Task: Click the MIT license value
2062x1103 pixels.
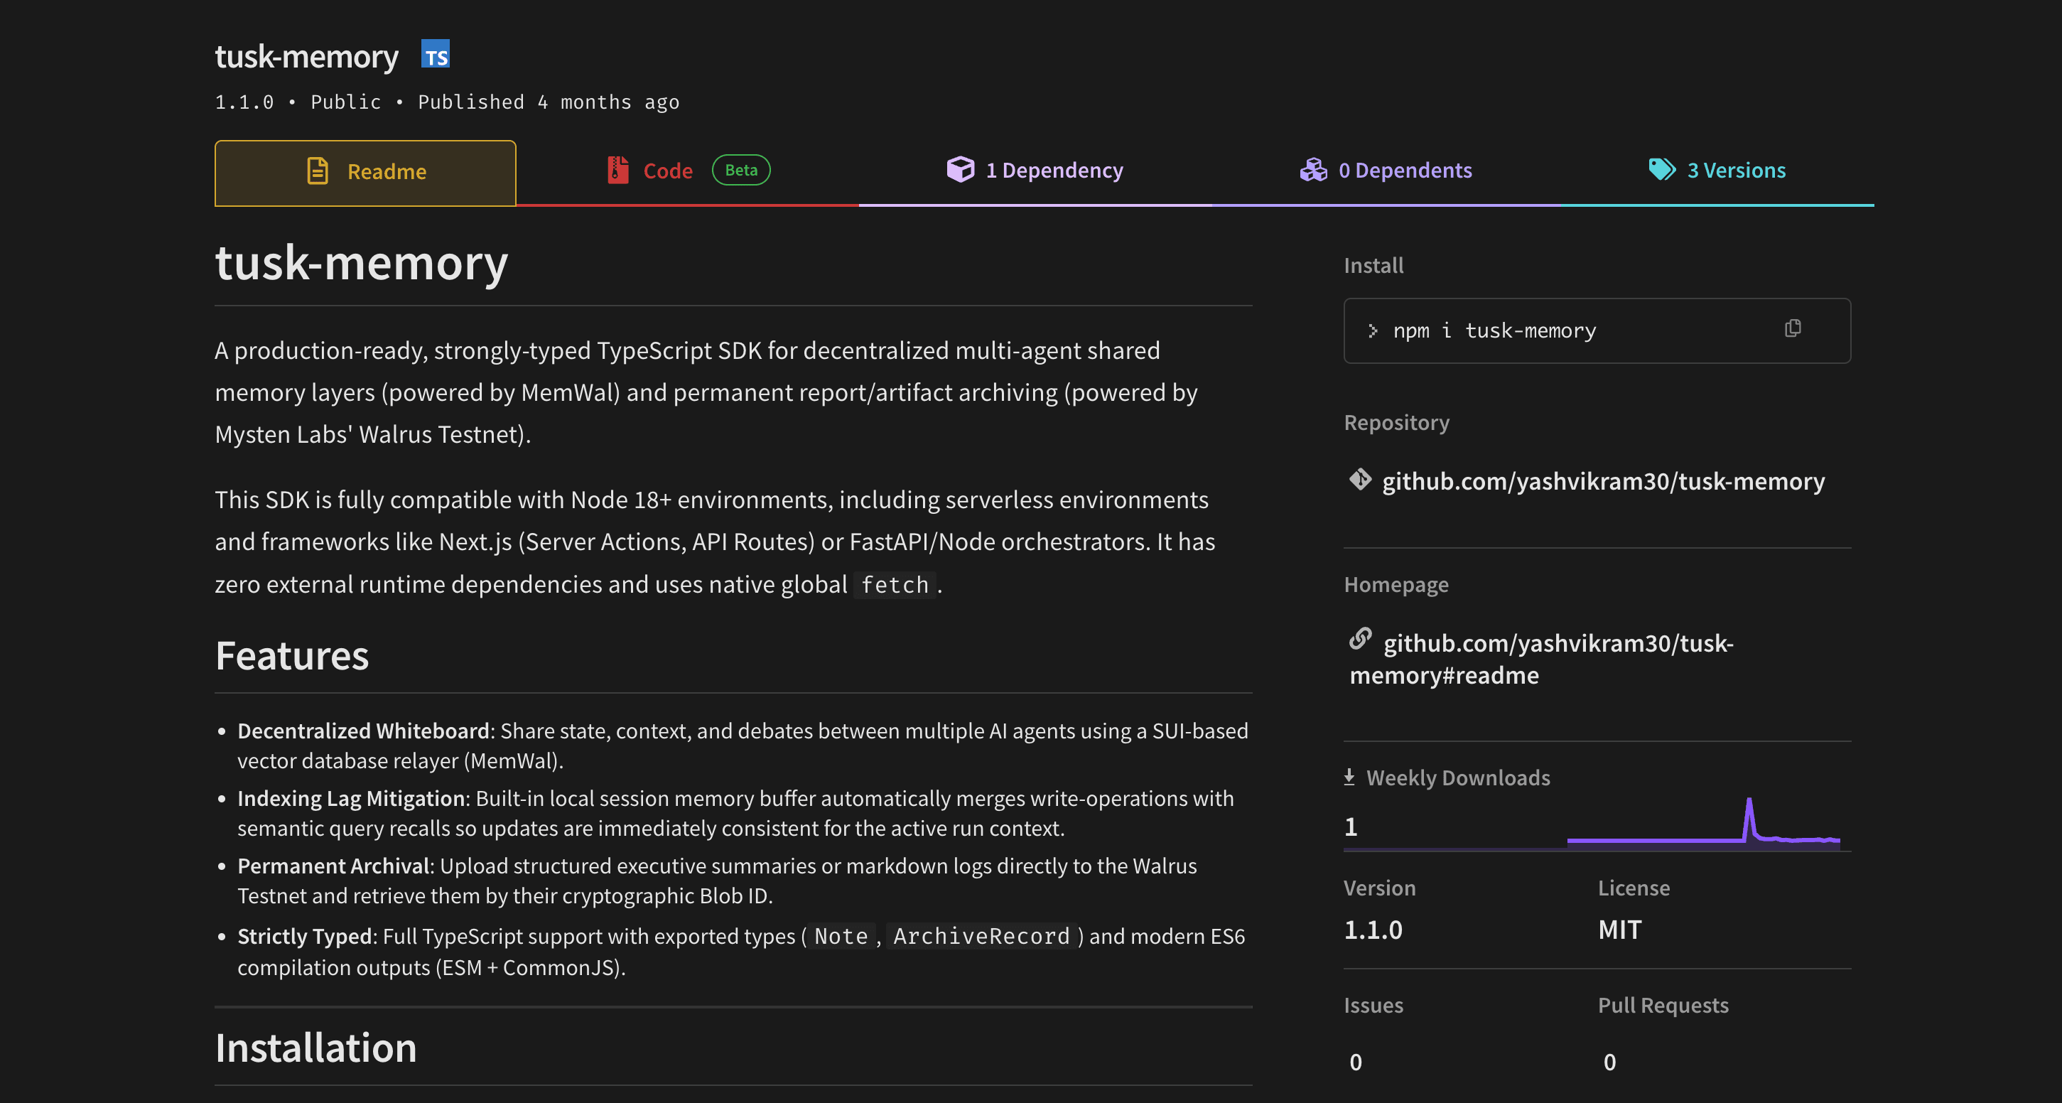Action: click(1619, 930)
